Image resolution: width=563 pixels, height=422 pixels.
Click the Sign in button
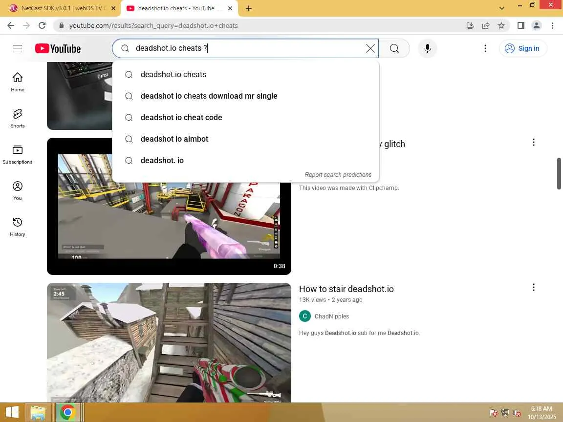pos(522,48)
